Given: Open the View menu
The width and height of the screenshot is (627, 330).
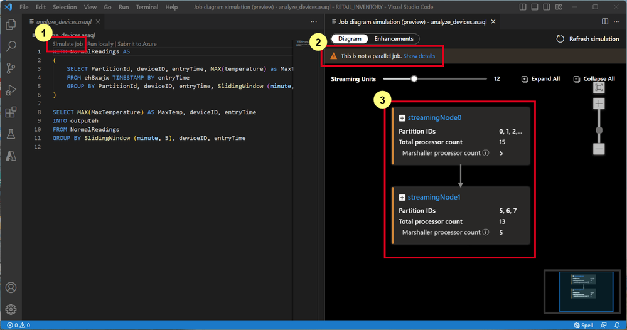Looking at the screenshot, I should (90, 7).
